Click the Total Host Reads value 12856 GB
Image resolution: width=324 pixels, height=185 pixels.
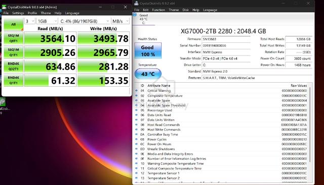click(x=299, y=39)
